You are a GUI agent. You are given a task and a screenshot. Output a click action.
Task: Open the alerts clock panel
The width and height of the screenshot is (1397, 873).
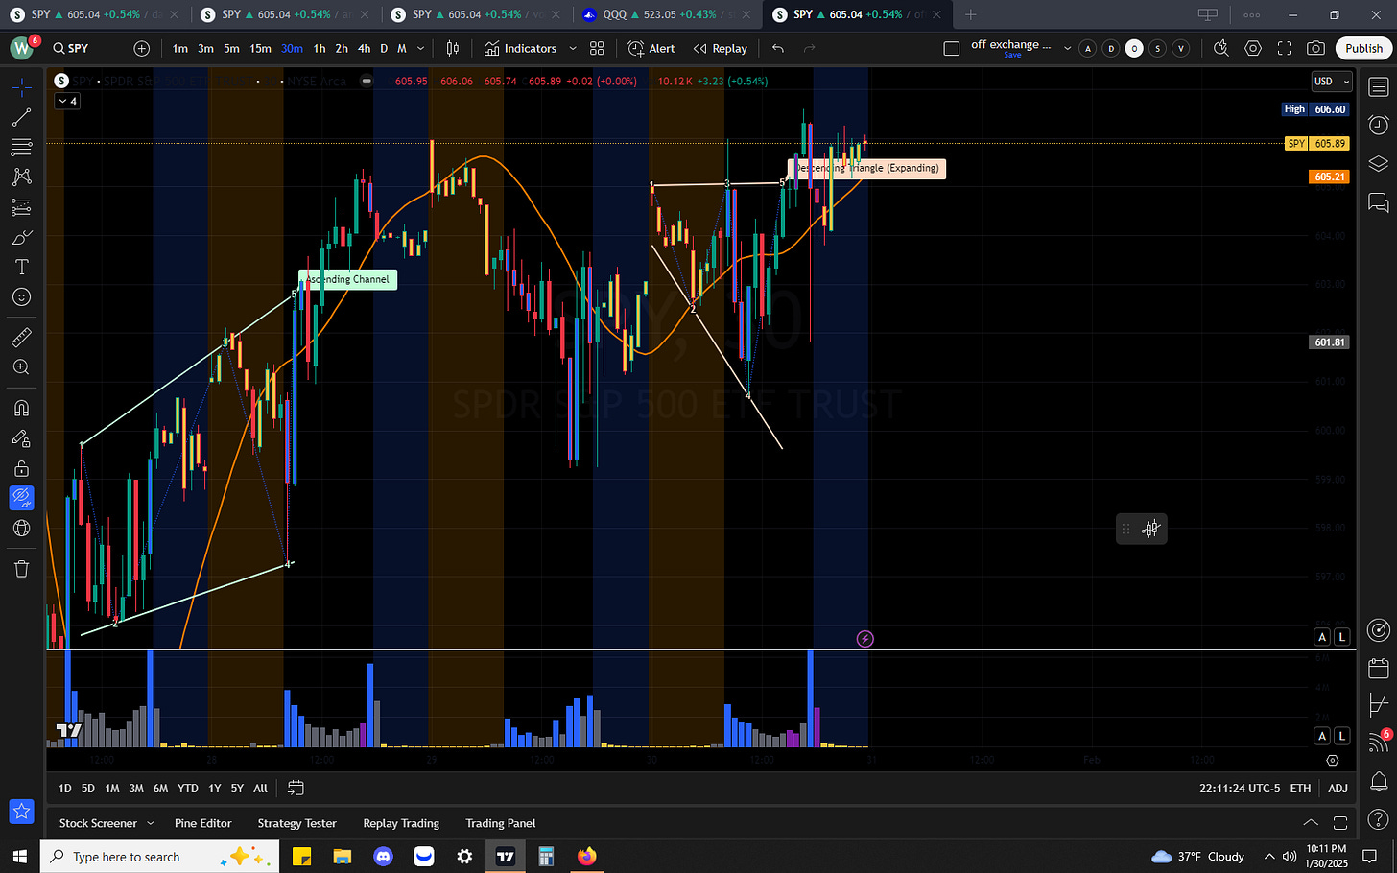click(1378, 125)
